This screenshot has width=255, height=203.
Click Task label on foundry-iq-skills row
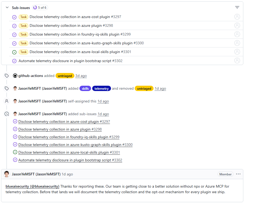click(24, 34)
